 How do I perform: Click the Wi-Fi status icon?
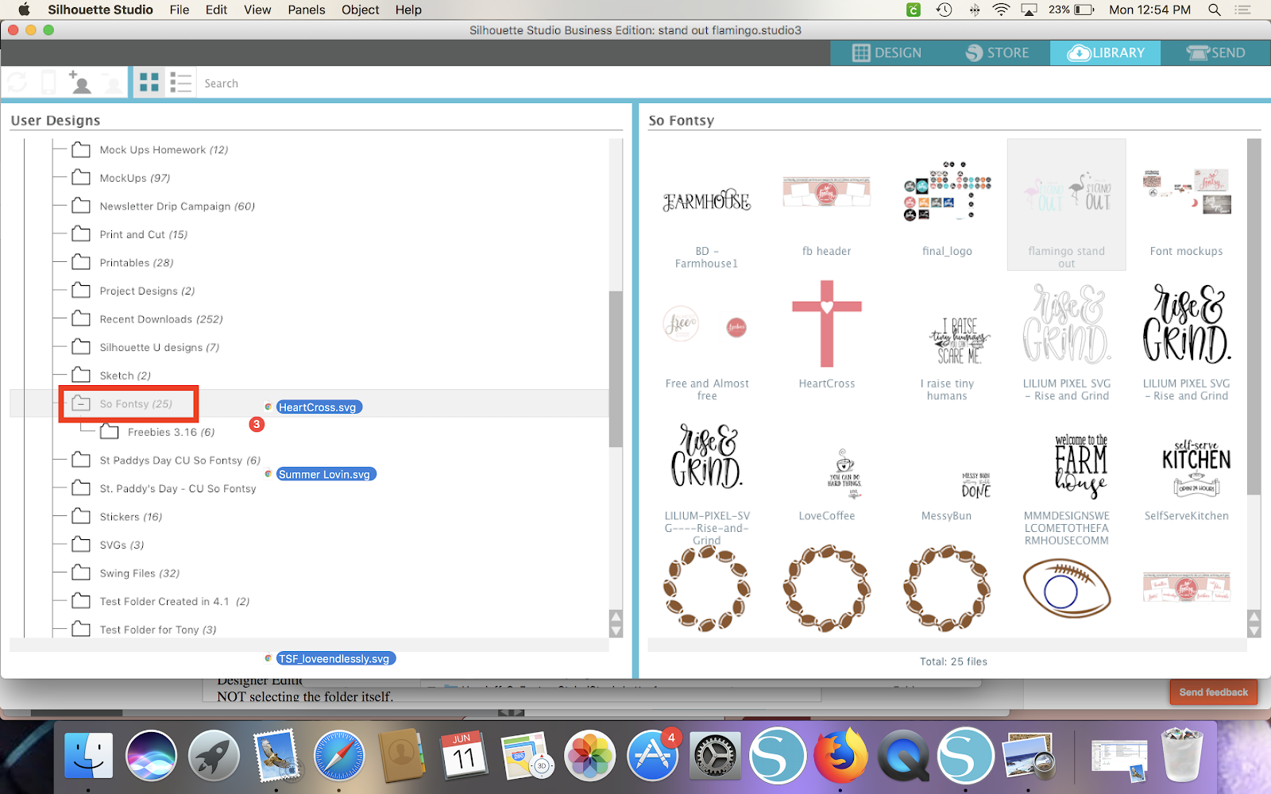coord(1001,10)
